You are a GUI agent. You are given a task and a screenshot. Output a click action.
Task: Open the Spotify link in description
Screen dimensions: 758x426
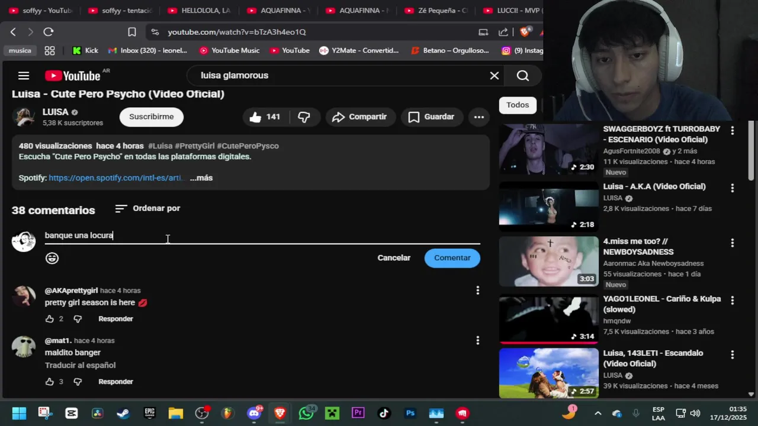pos(116,177)
